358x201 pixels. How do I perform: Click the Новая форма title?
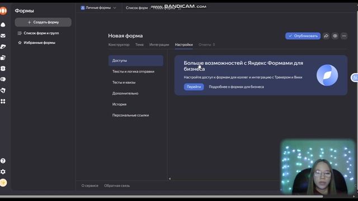(125, 36)
